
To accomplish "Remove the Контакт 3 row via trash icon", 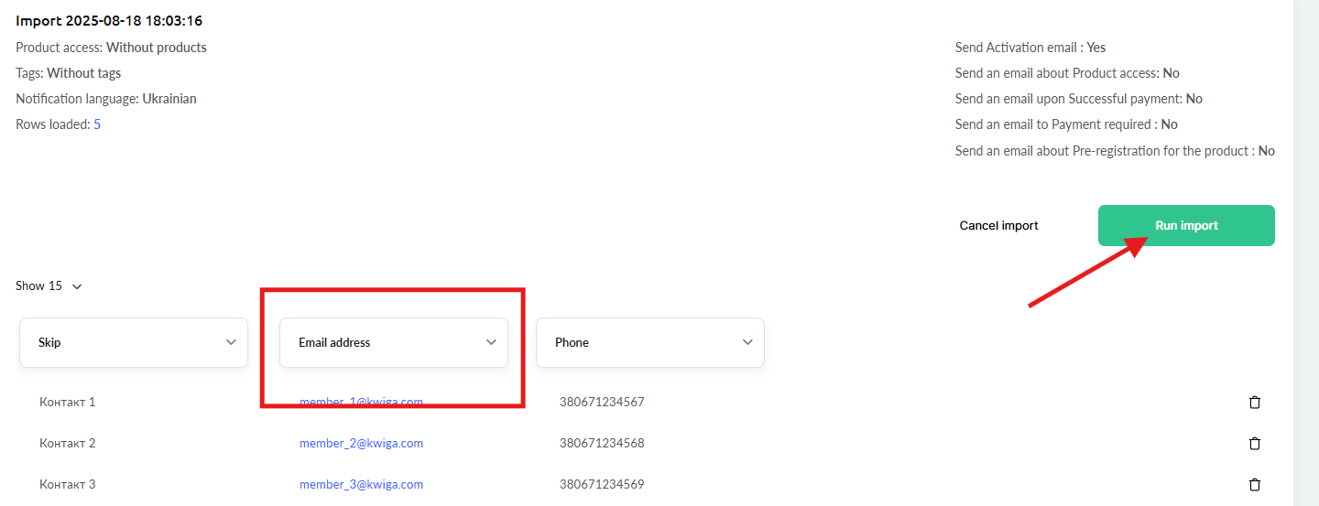I will (x=1255, y=484).
